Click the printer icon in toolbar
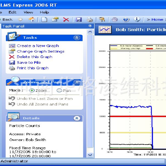 (x=90, y=20)
